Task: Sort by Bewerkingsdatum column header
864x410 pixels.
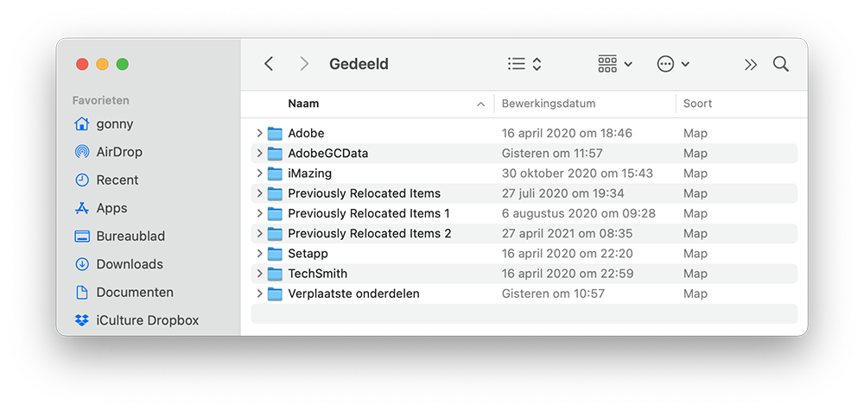Action: click(x=549, y=104)
